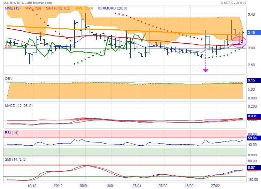Screen dimensions: 261x189
Task: Click the "MACD (12, 26, 9)" indicator label
Action: [19, 106]
